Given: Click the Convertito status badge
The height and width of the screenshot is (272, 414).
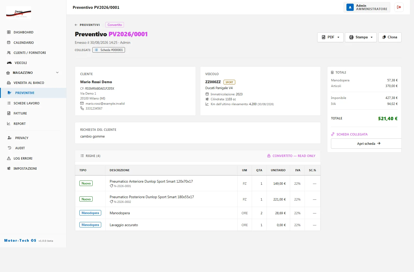Looking at the screenshot, I should coord(115,25).
